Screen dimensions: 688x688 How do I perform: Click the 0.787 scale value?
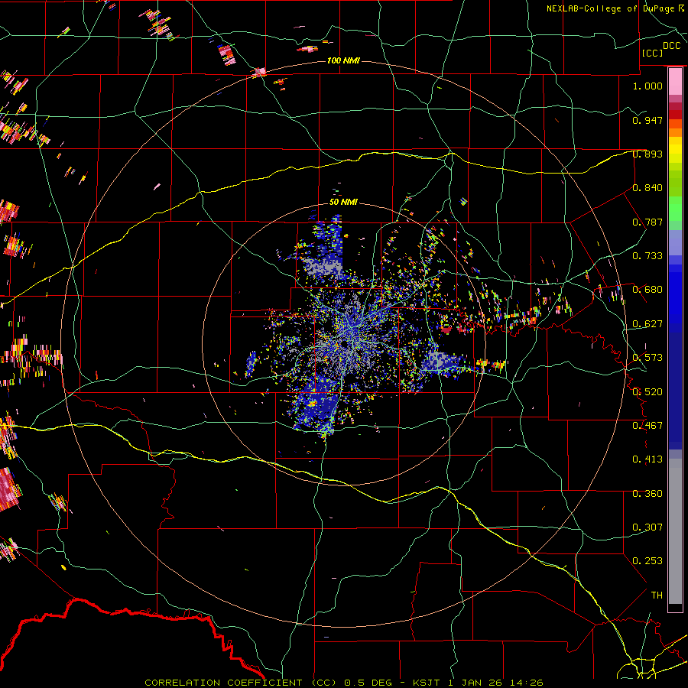click(x=647, y=222)
